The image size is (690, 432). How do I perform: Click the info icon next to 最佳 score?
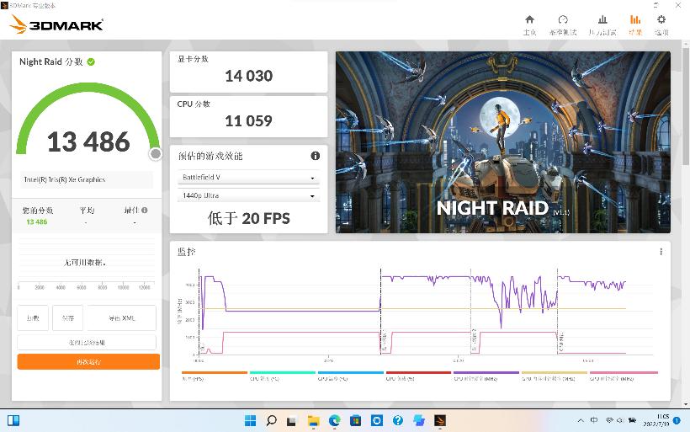[x=145, y=211]
